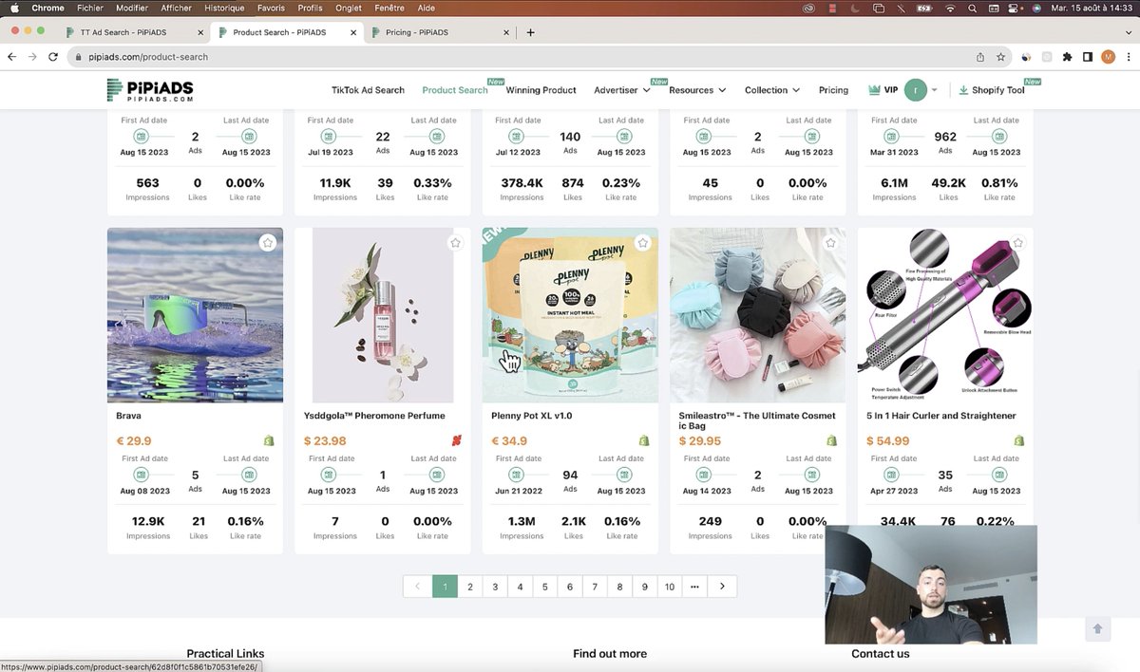The width and height of the screenshot is (1140, 672).
Task: Open the Smileastro cosmetic bag image
Action: click(x=757, y=315)
